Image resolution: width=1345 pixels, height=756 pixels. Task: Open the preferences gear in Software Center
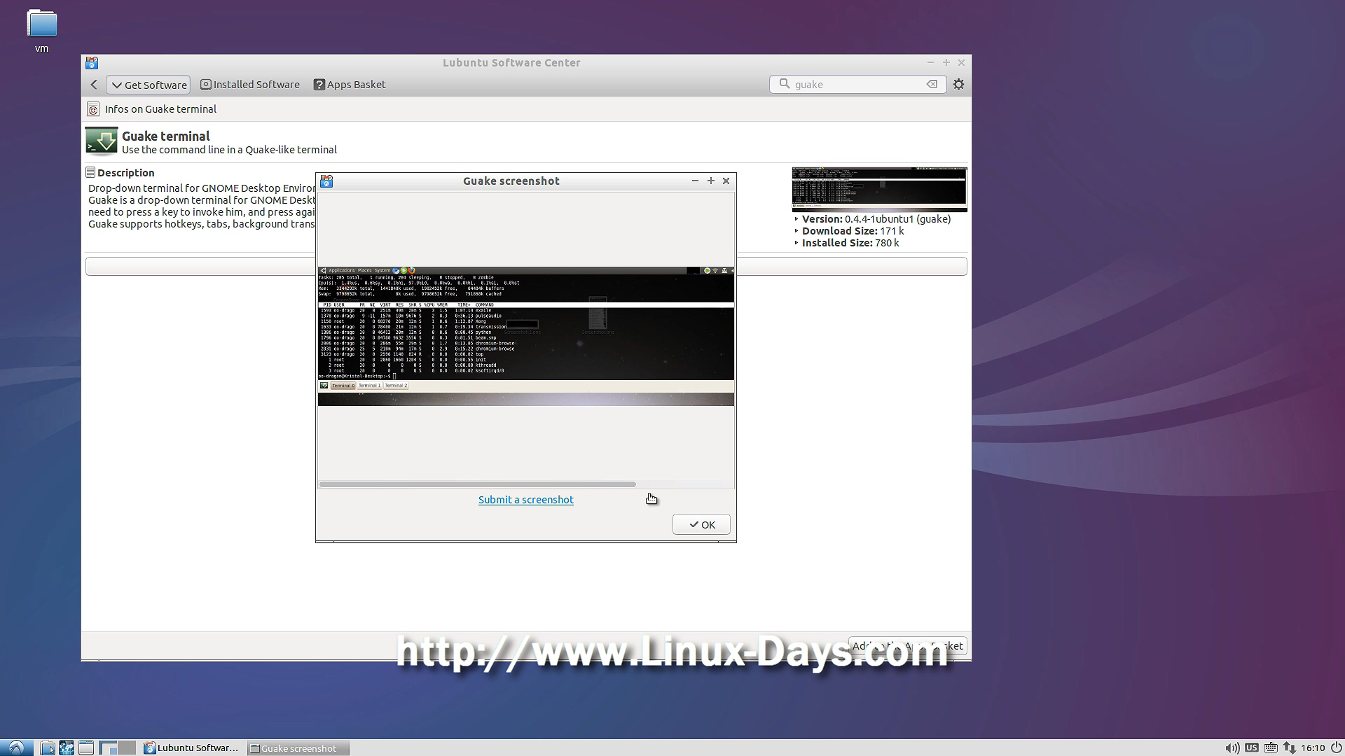(x=959, y=84)
